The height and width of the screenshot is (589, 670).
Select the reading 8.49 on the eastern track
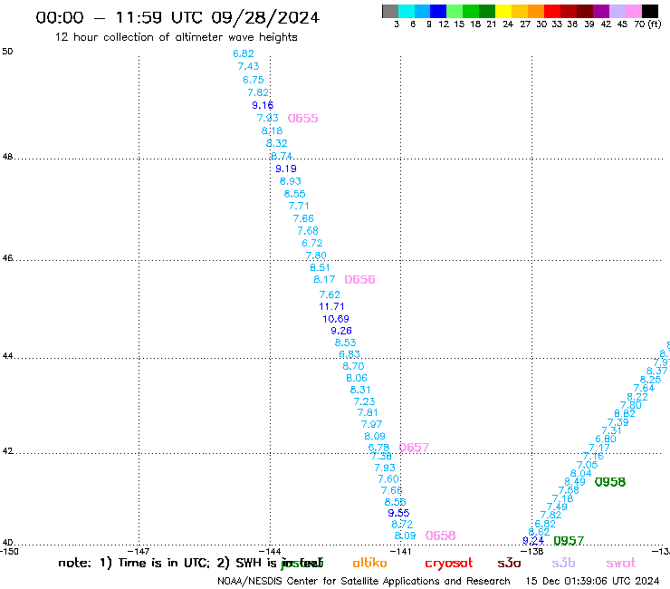575,482
